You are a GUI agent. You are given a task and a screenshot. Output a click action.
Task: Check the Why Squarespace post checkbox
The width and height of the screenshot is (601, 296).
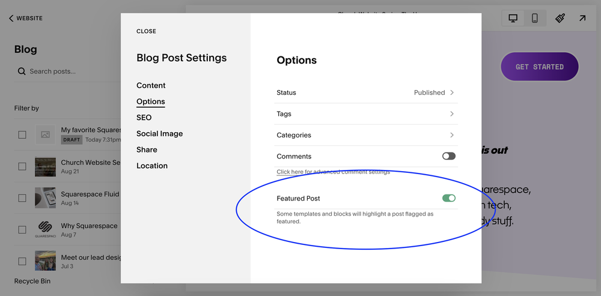coord(22,230)
